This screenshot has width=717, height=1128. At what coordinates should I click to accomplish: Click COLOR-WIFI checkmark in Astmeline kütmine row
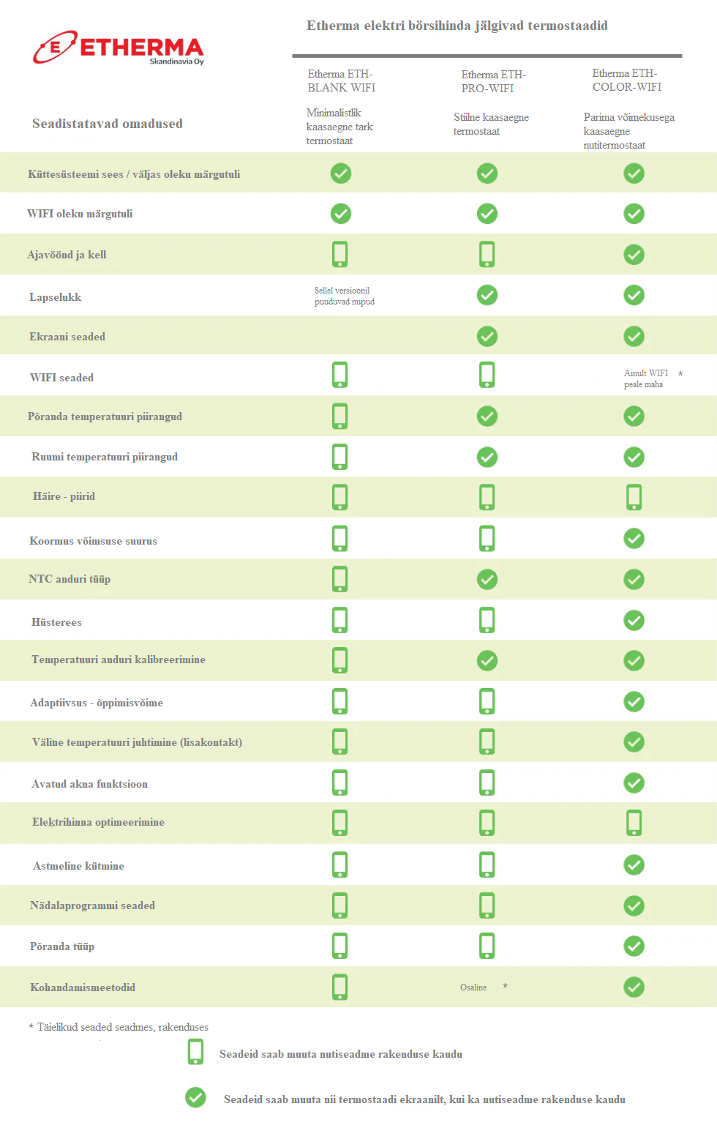pos(634,865)
